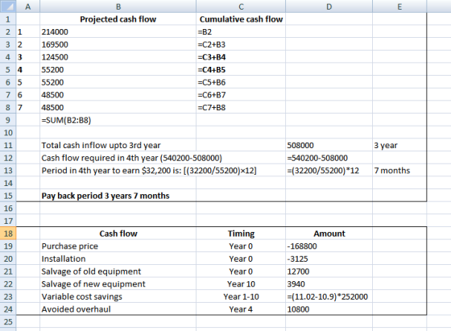Select highlighted row 18 header
The height and width of the screenshot is (331, 451).
[8, 234]
